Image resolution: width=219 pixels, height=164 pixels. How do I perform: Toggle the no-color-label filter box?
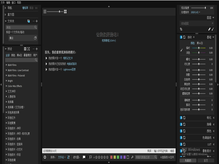click(x=128, y=157)
